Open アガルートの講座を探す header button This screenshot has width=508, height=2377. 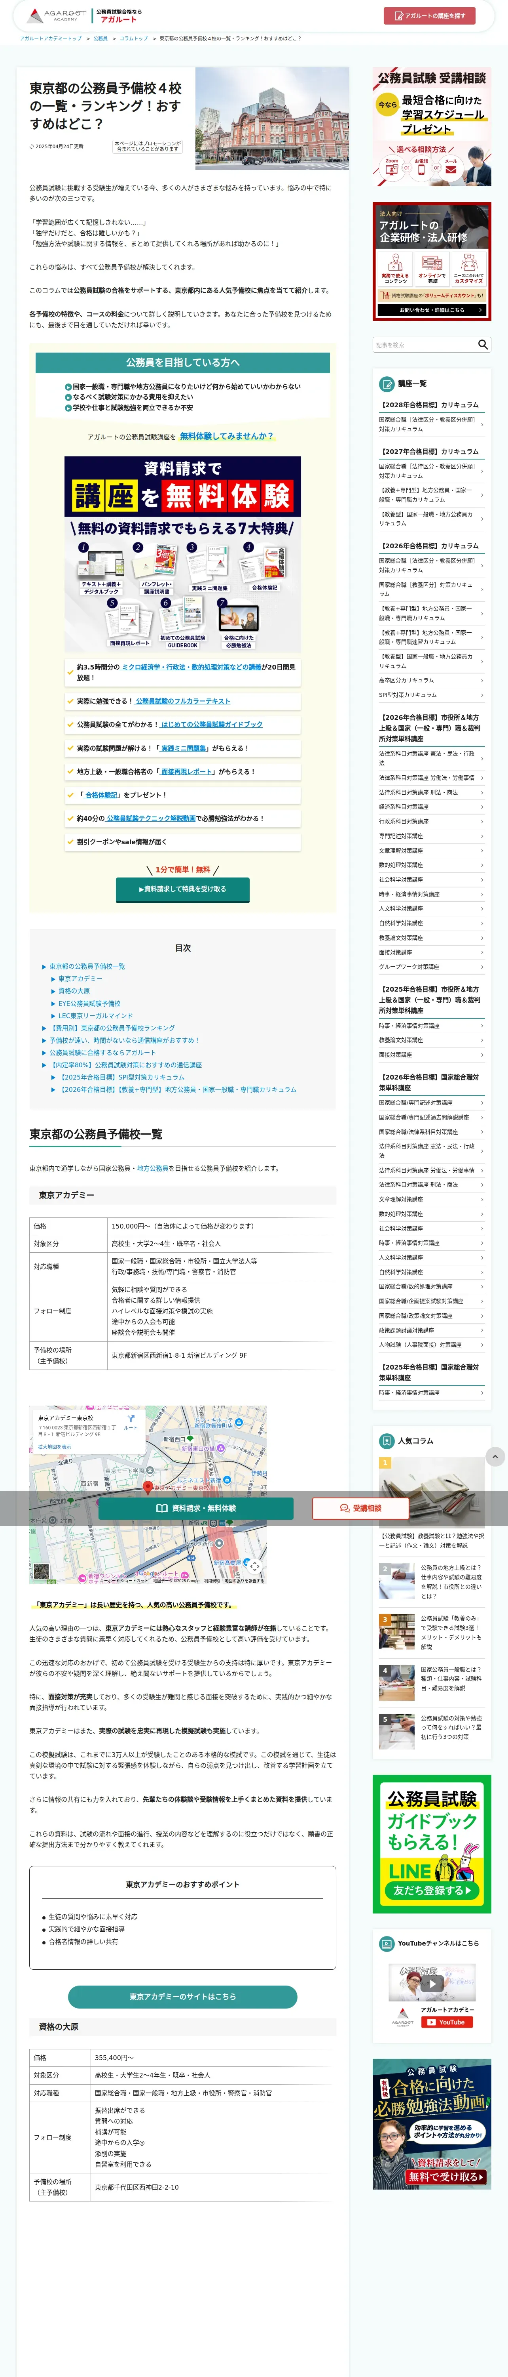tap(430, 16)
